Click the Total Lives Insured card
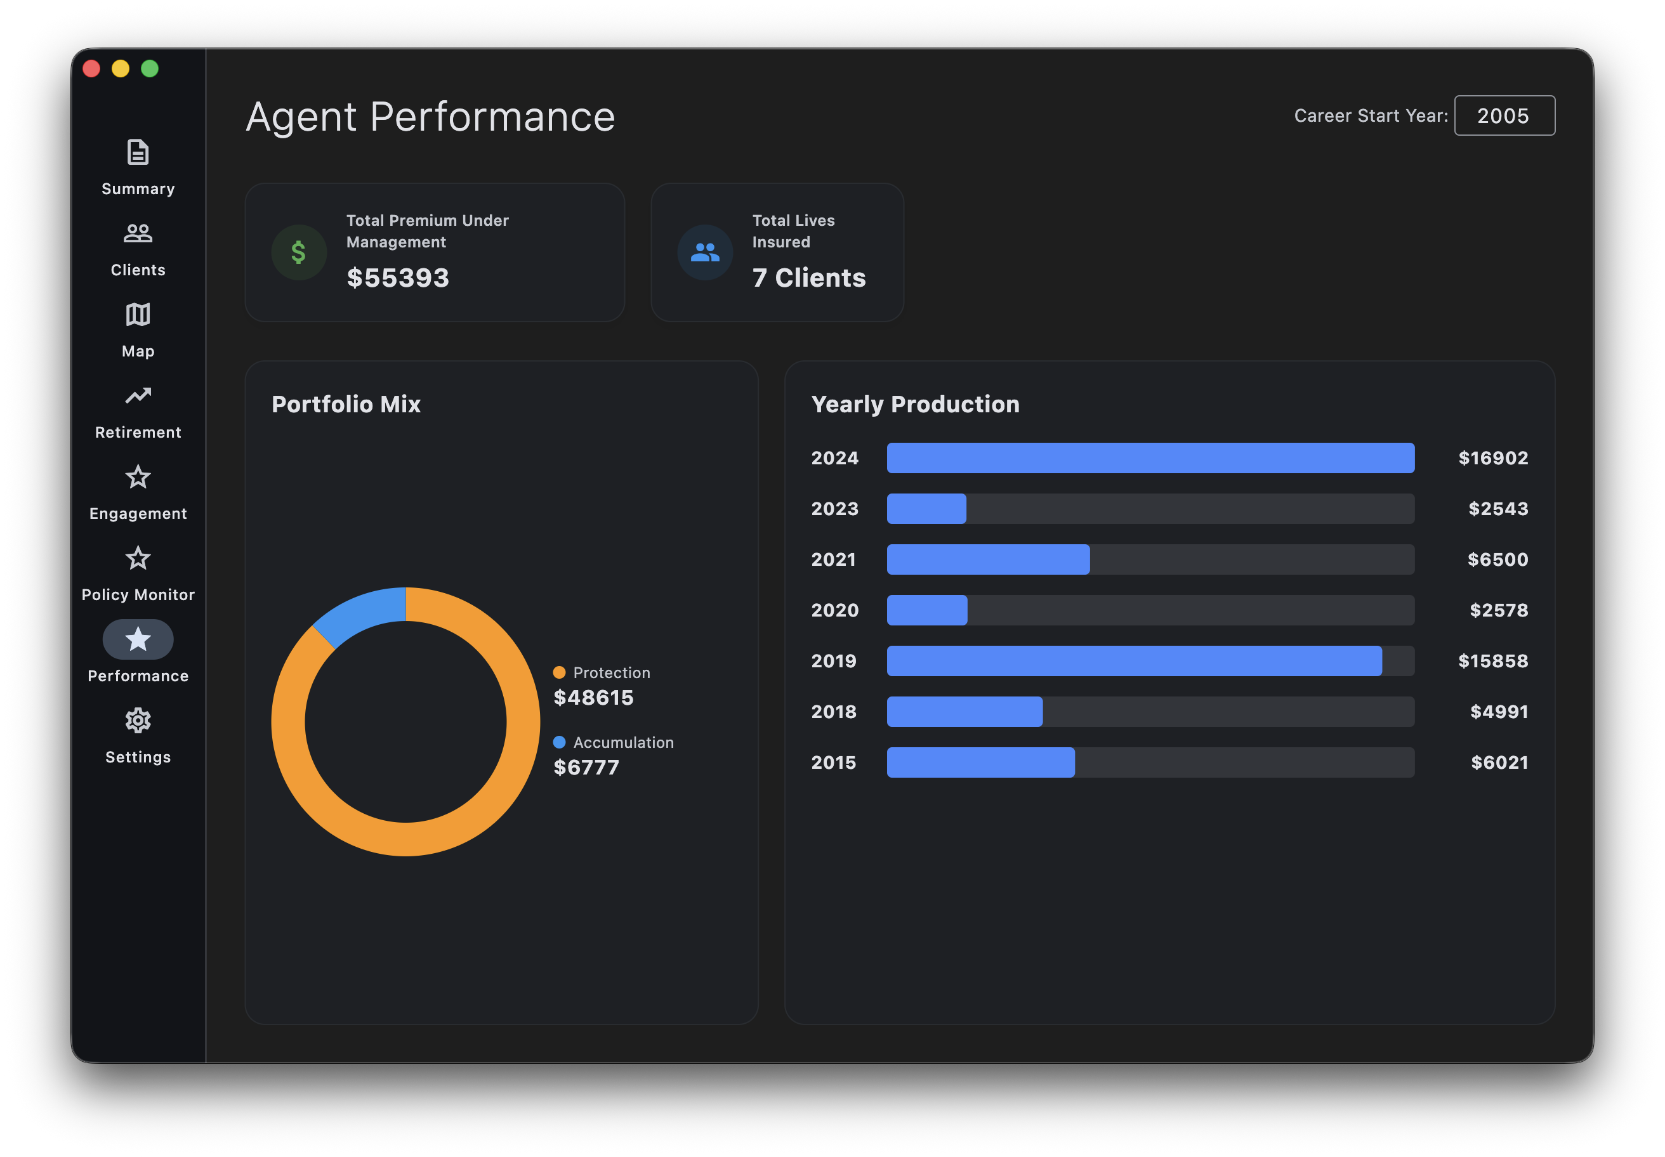The image size is (1665, 1157). tap(777, 252)
